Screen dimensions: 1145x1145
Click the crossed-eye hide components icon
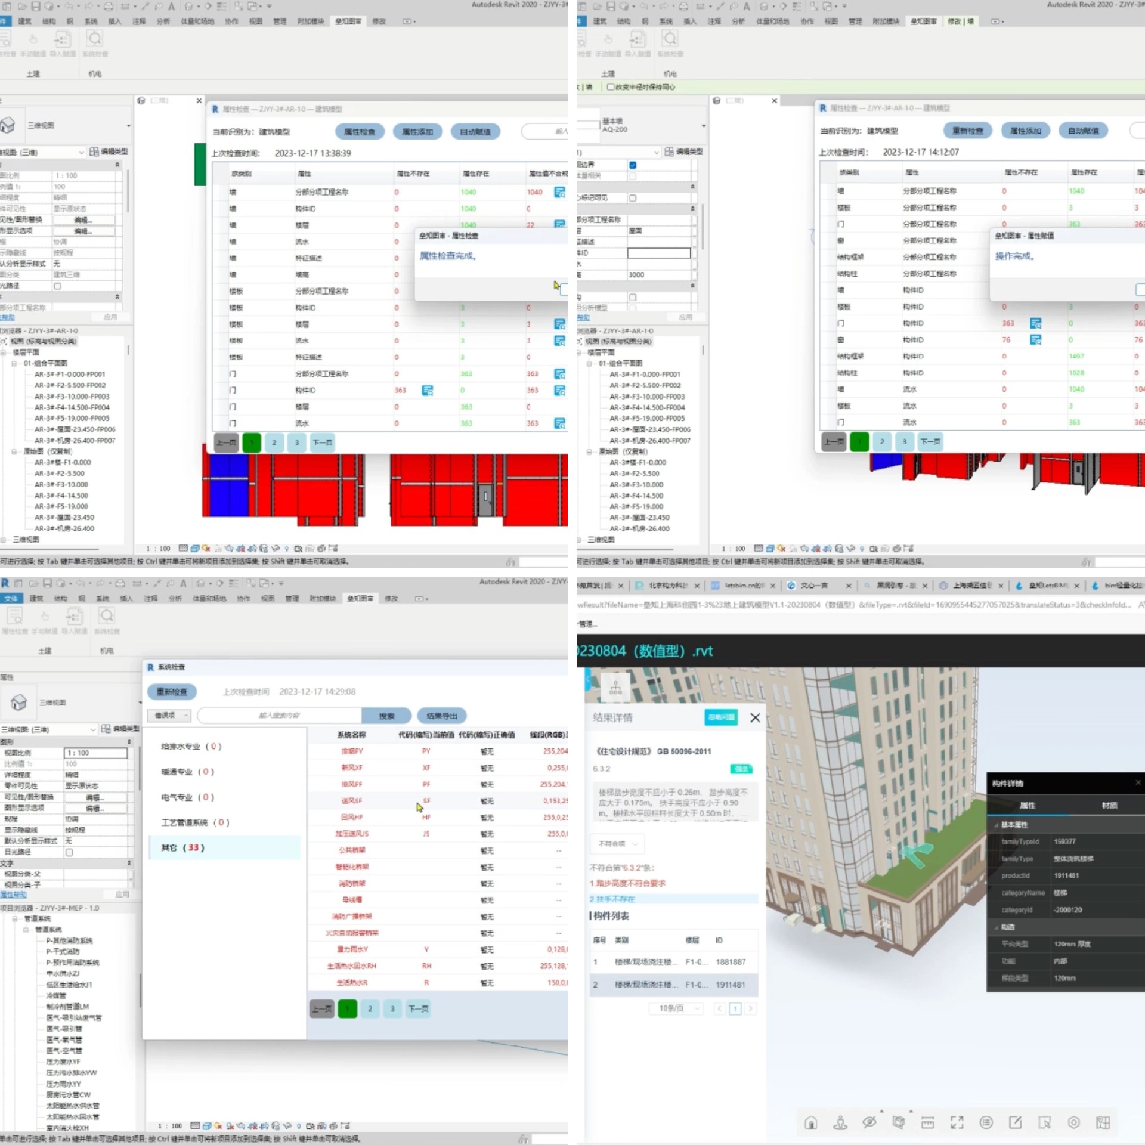[869, 1123]
